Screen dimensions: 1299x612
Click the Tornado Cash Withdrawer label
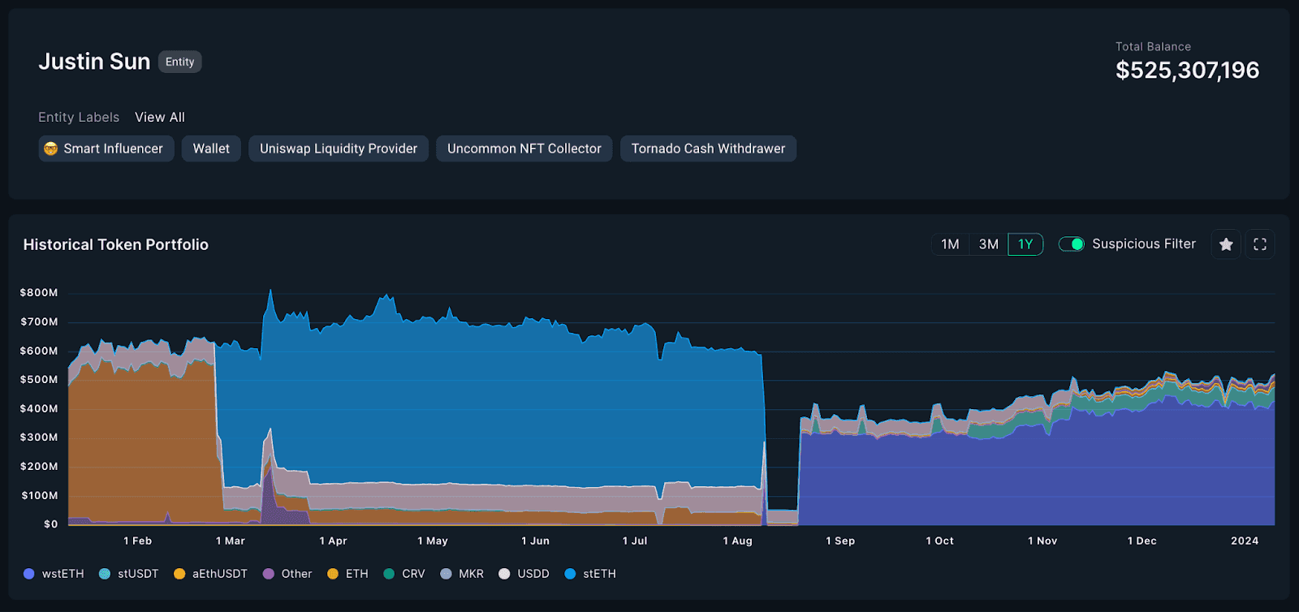[709, 149]
